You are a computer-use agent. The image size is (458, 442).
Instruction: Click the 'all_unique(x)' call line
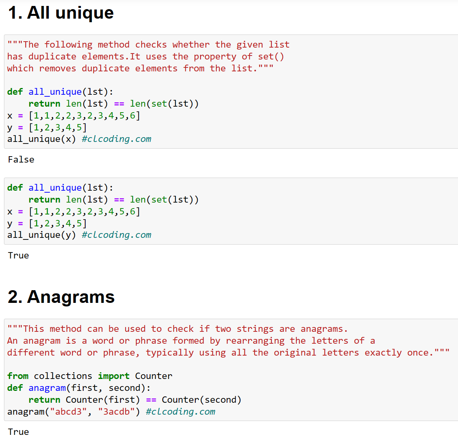[x=41, y=139]
